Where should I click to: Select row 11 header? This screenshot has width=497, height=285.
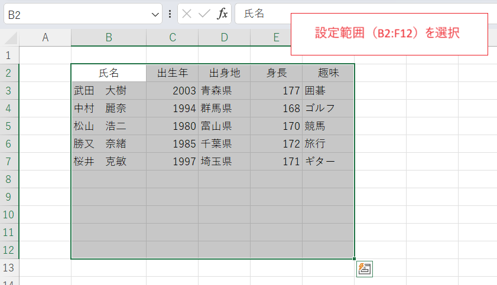tap(9, 232)
